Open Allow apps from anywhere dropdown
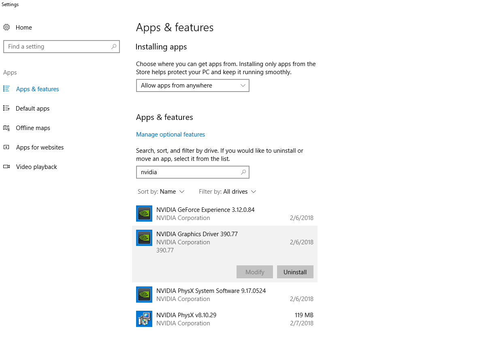Viewport: 484px width, 348px height. point(193,85)
